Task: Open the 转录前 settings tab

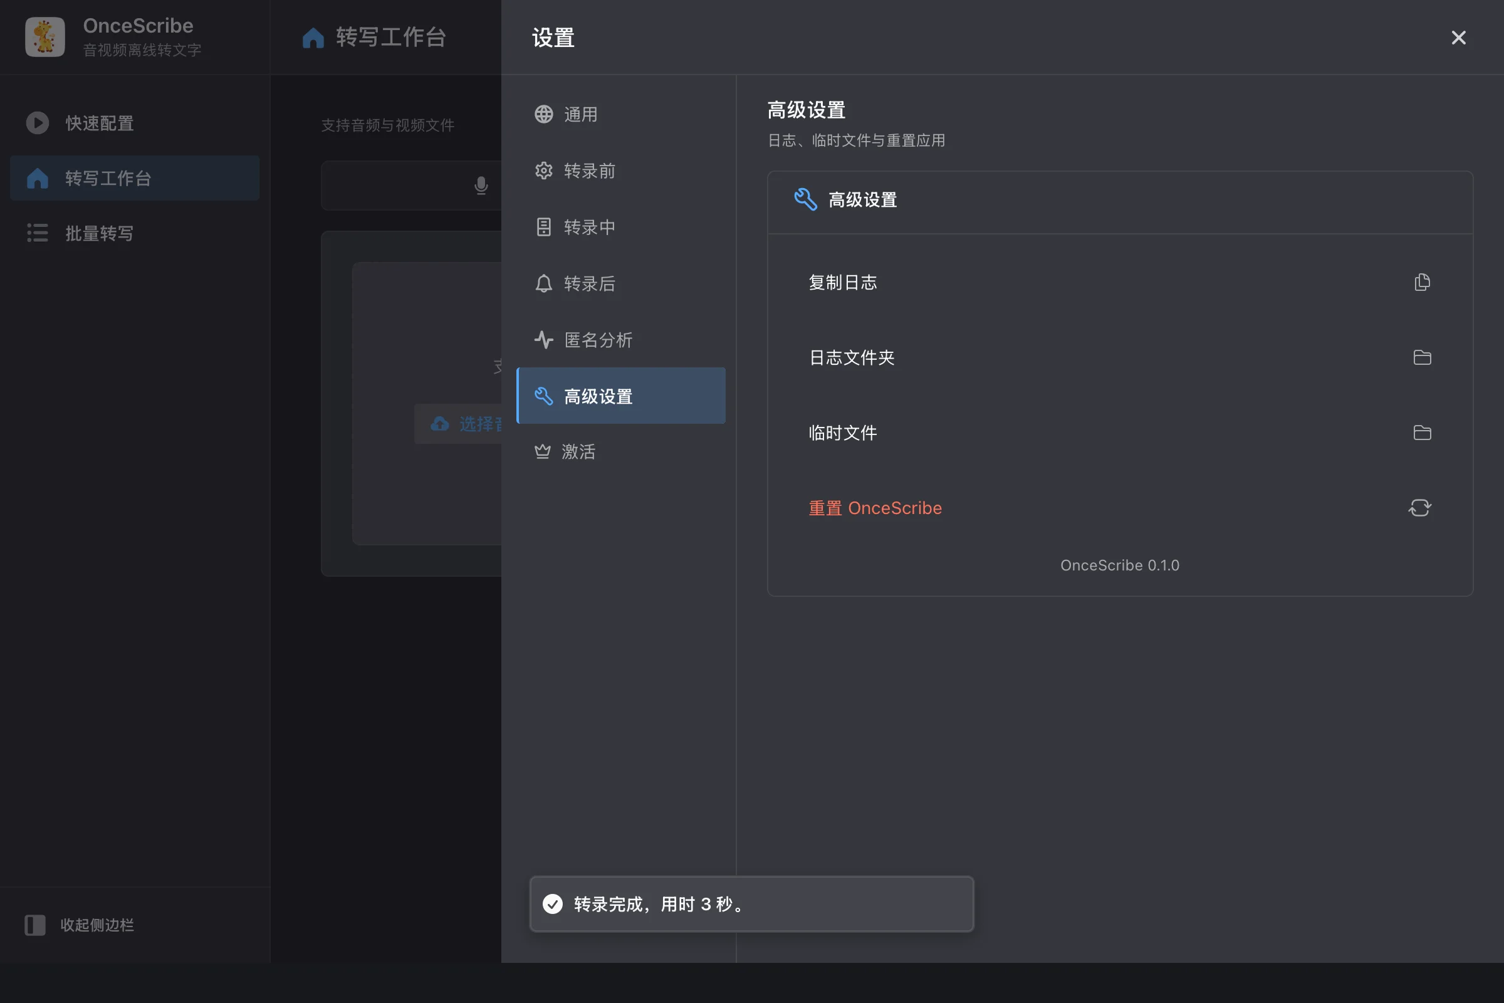Action: (620, 171)
